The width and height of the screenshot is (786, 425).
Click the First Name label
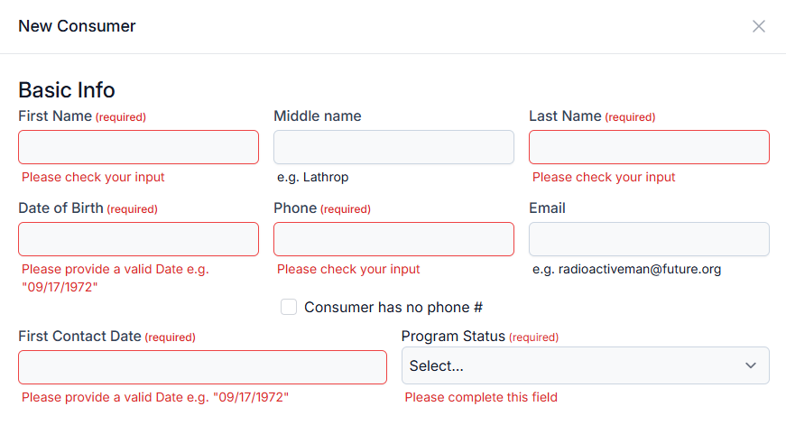(55, 115)
